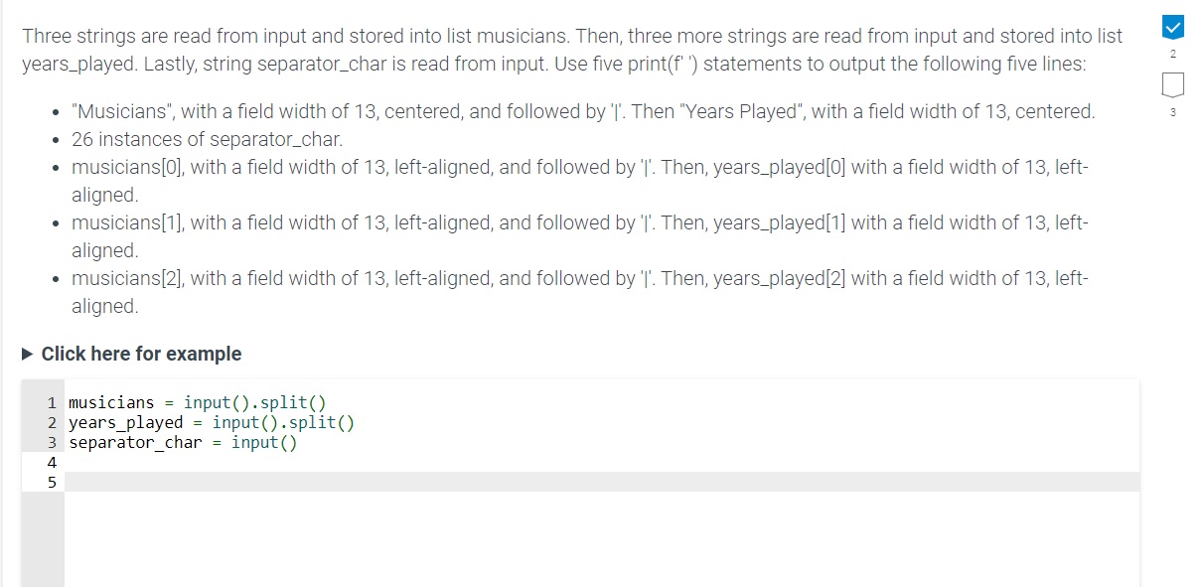This screenshot has width=1198, height=587.
Task: Place cursor on empty code line 4
Action: click(298, 461)
